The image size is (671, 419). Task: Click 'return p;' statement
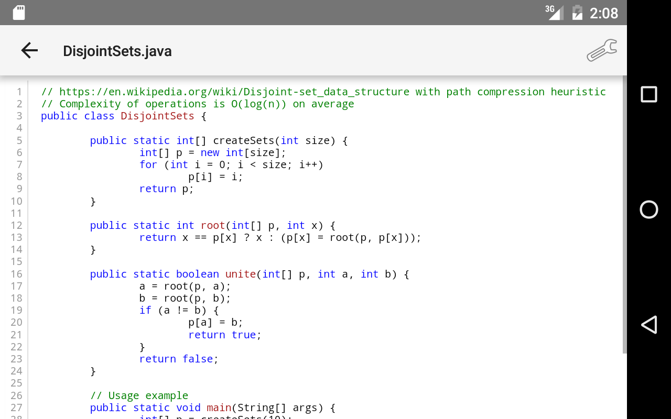[x=167, y=189]
